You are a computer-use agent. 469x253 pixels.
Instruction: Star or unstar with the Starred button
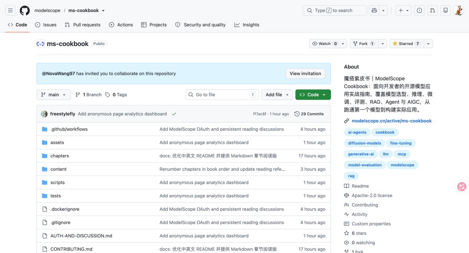(x=406, y=44)
